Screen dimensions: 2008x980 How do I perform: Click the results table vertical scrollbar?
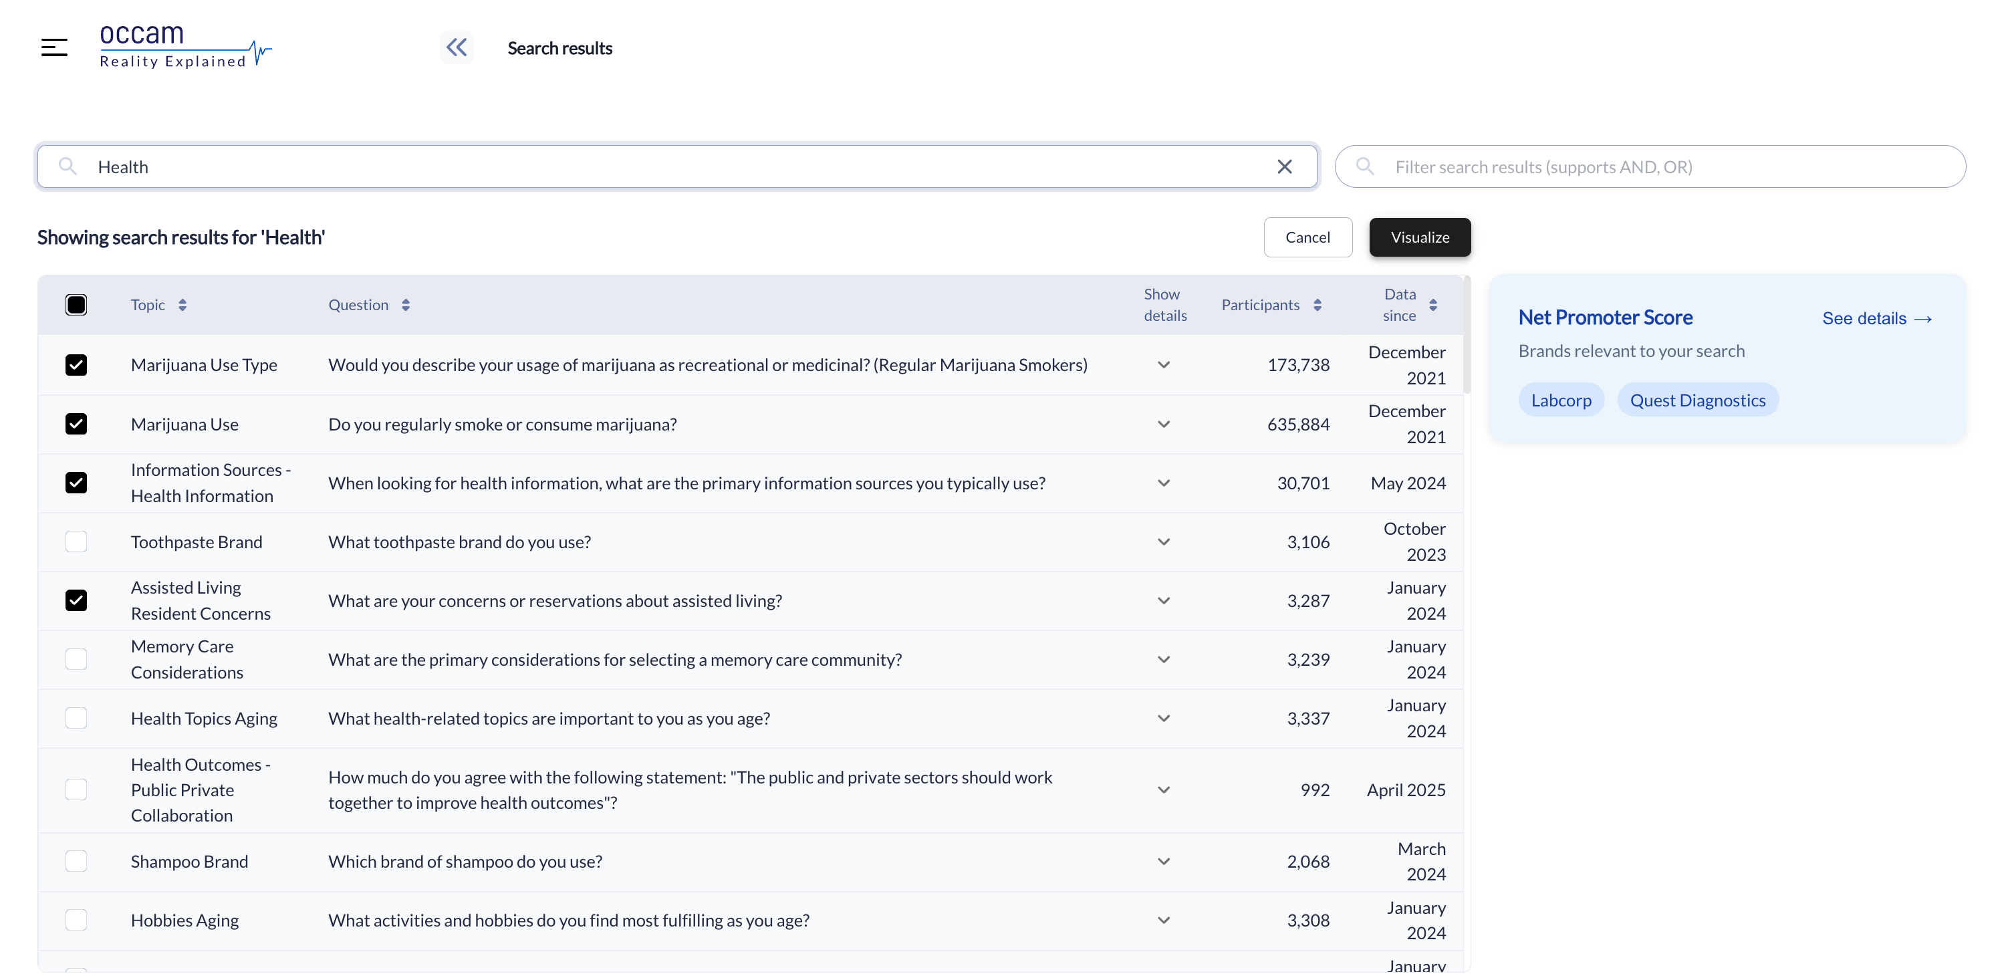point(1467,335)
